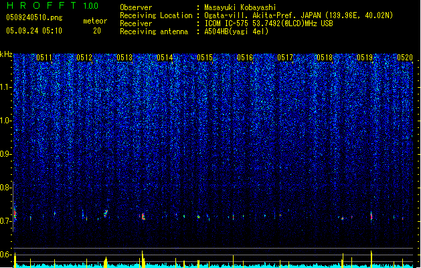Click the Receiving antenna label
421x268 pixels.
(x=154, y=31)
